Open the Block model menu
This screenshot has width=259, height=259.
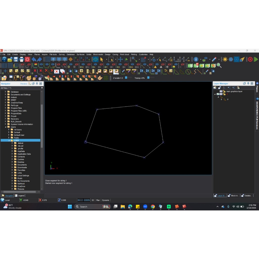(x=98, y=54)
